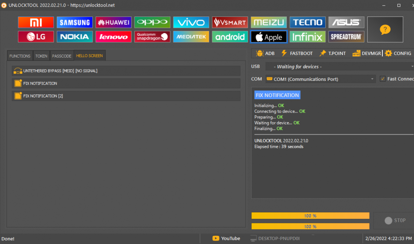Maximize the UnlockTool window

tap(399, 5)
